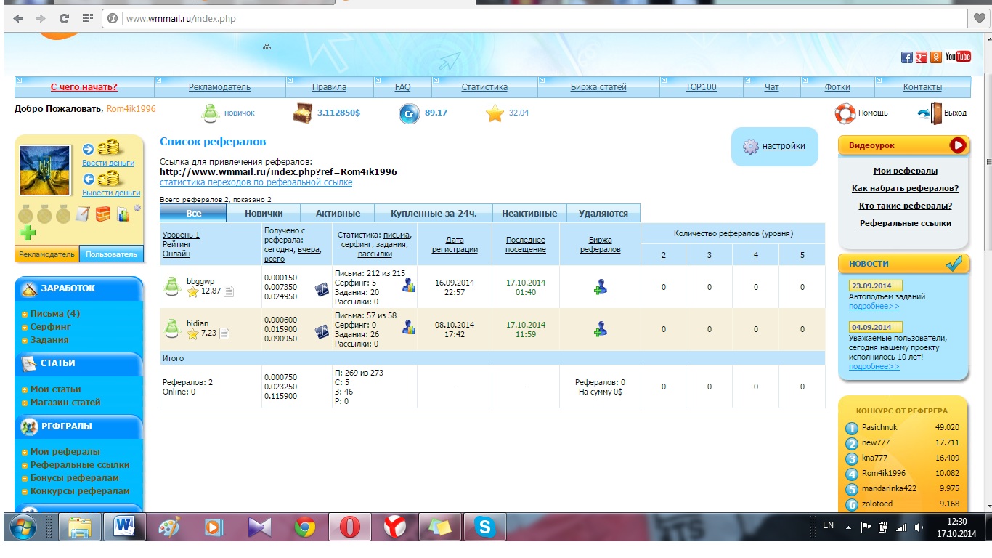Switch to the Активные tab
992x558 pixels.
(x=338, y=213)
